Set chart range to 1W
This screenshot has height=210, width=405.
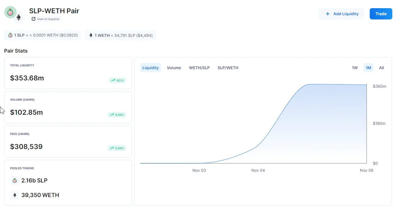(x=355, y=68)
